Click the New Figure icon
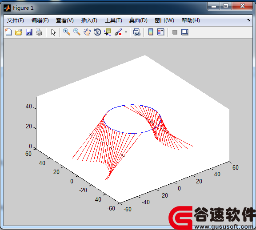Screen dimensions: 256x230 8,32
